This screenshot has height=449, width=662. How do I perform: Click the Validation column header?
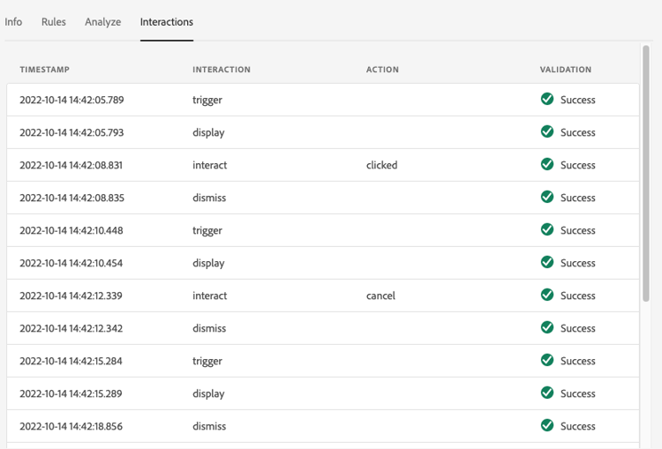(566, 70)
